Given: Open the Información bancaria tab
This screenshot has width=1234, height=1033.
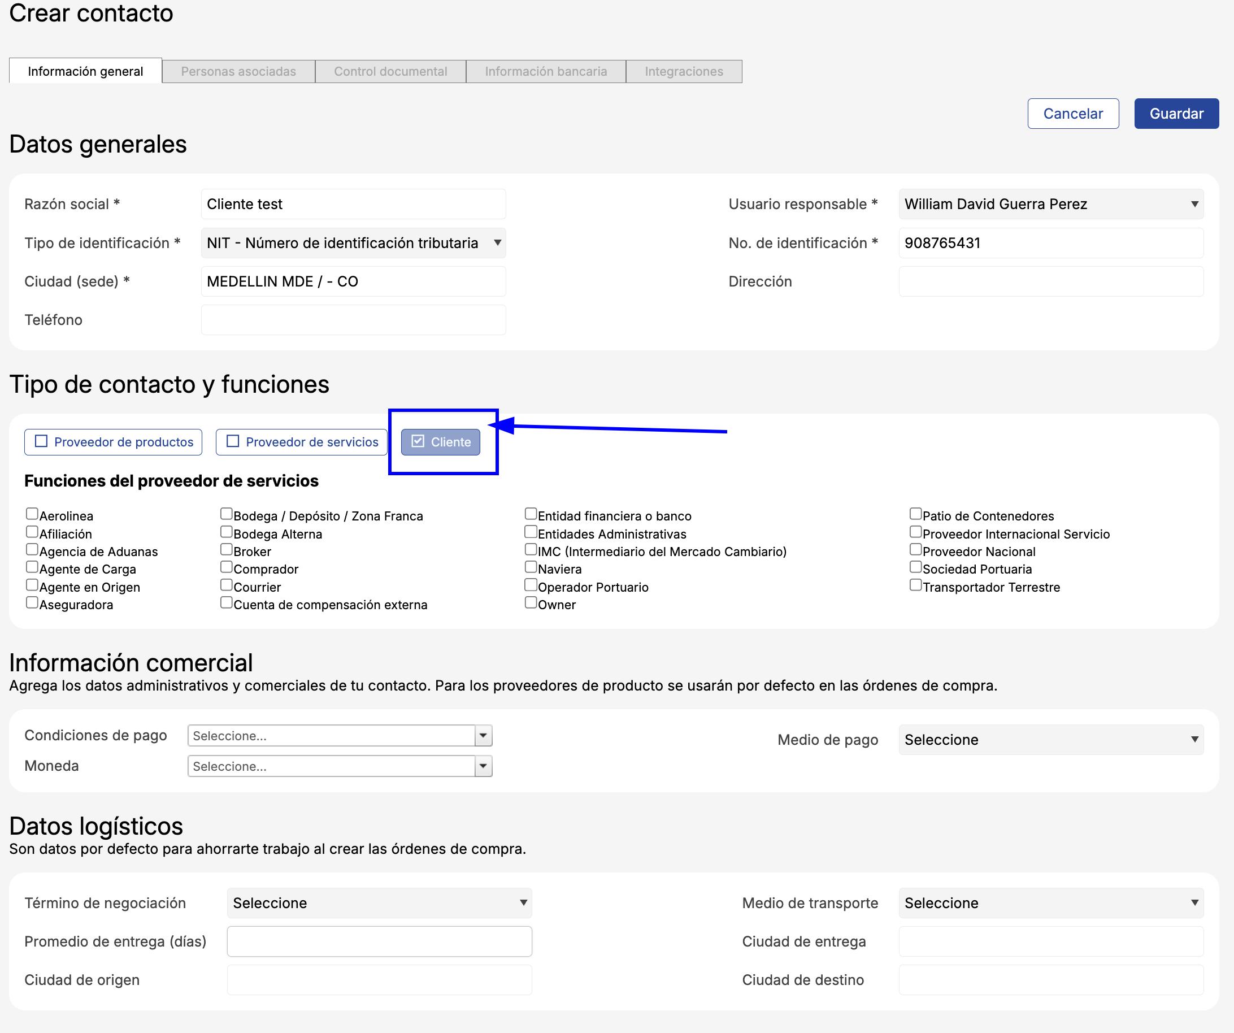Looking at the screenshot, I should point(545,71).
